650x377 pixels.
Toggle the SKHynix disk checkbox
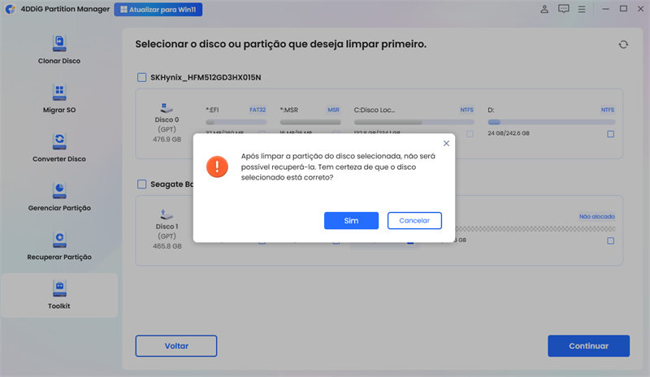142,77
